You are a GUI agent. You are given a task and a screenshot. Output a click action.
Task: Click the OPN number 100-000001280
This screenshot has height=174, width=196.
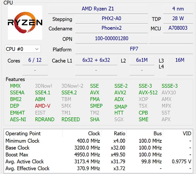[x=111, y=39]
